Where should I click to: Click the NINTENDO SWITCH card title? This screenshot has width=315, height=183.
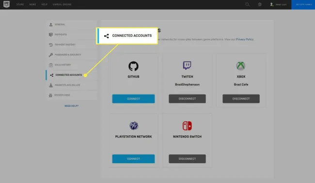tap(187, 136)
